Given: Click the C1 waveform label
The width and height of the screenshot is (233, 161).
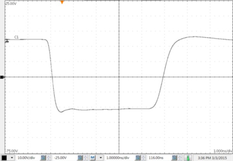Looking at the screenshot, I should [16, 37].
